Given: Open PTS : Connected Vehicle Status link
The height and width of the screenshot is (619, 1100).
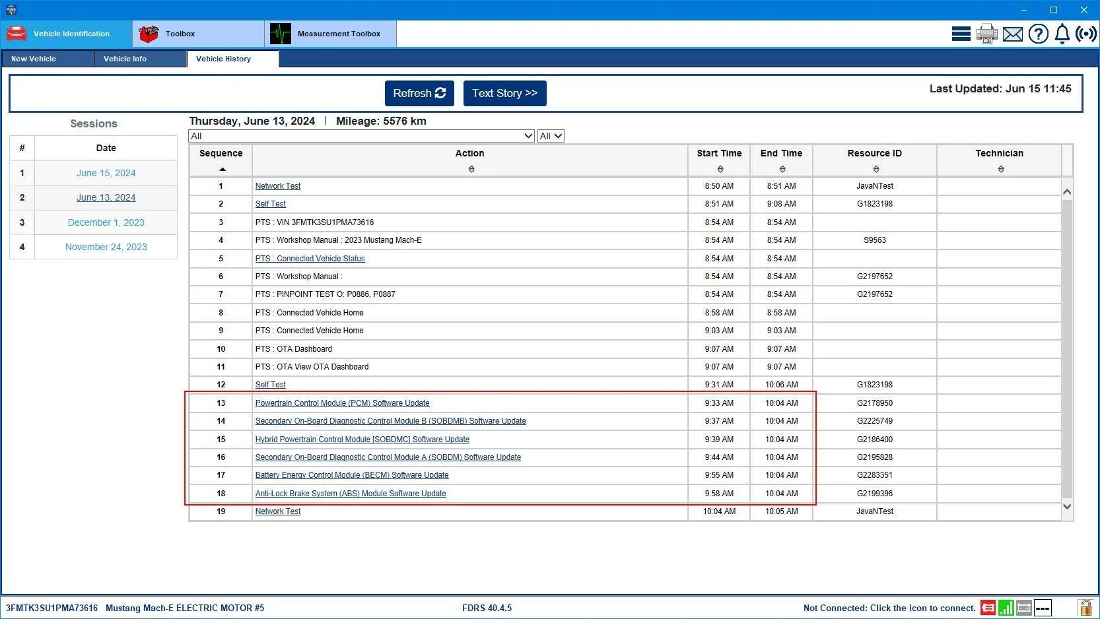Looking at the screenshot, I should (310, 259).
